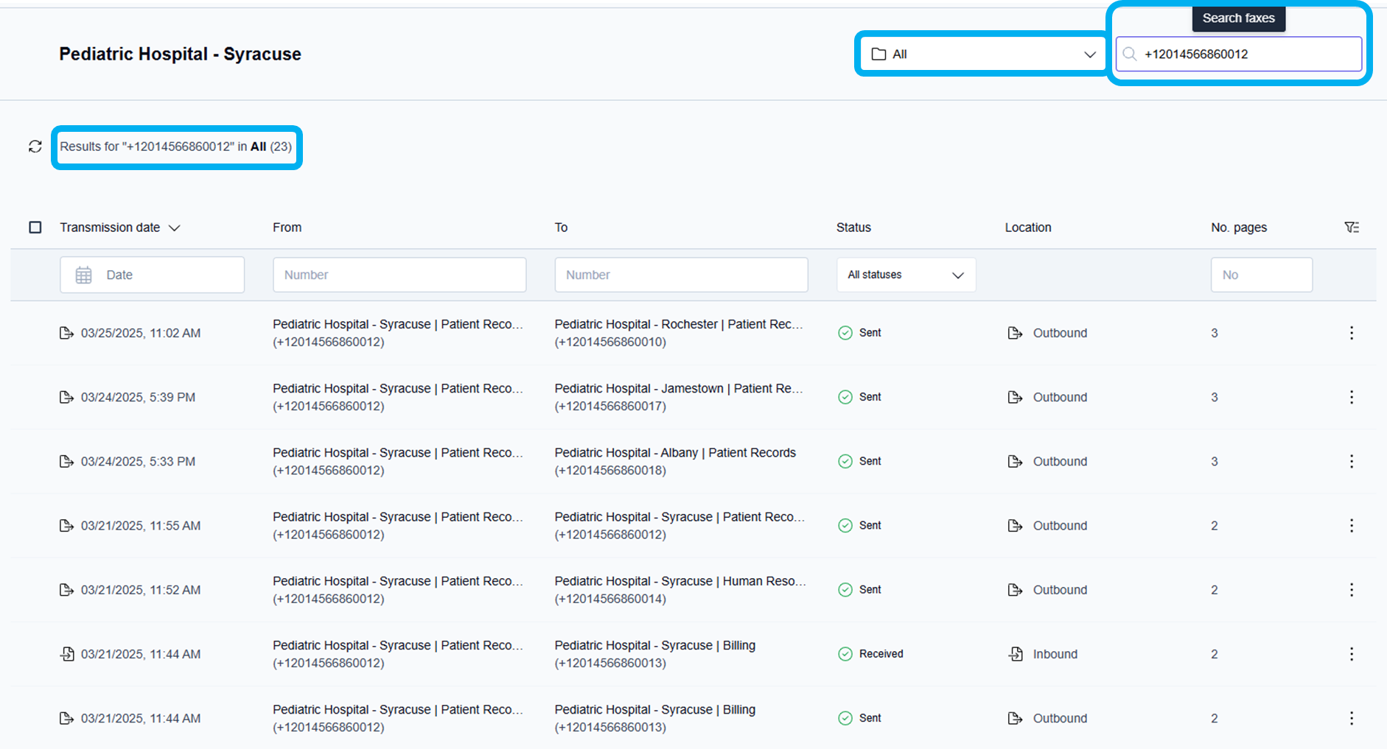Click the refresh results icon

coord(35,147)
